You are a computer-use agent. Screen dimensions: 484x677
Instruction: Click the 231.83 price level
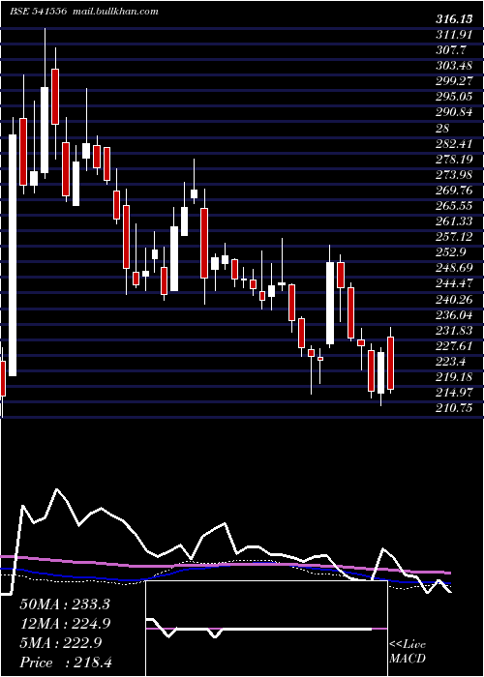454,331
